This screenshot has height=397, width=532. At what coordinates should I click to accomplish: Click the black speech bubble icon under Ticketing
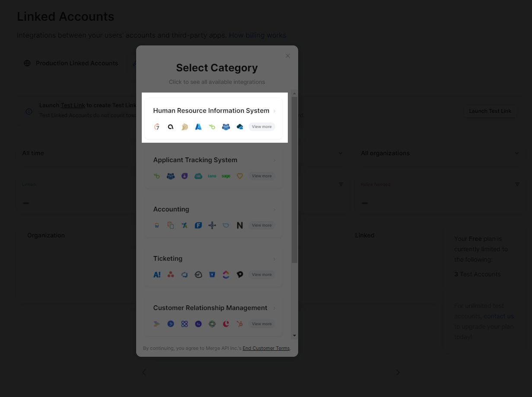[x=240, y=275]
